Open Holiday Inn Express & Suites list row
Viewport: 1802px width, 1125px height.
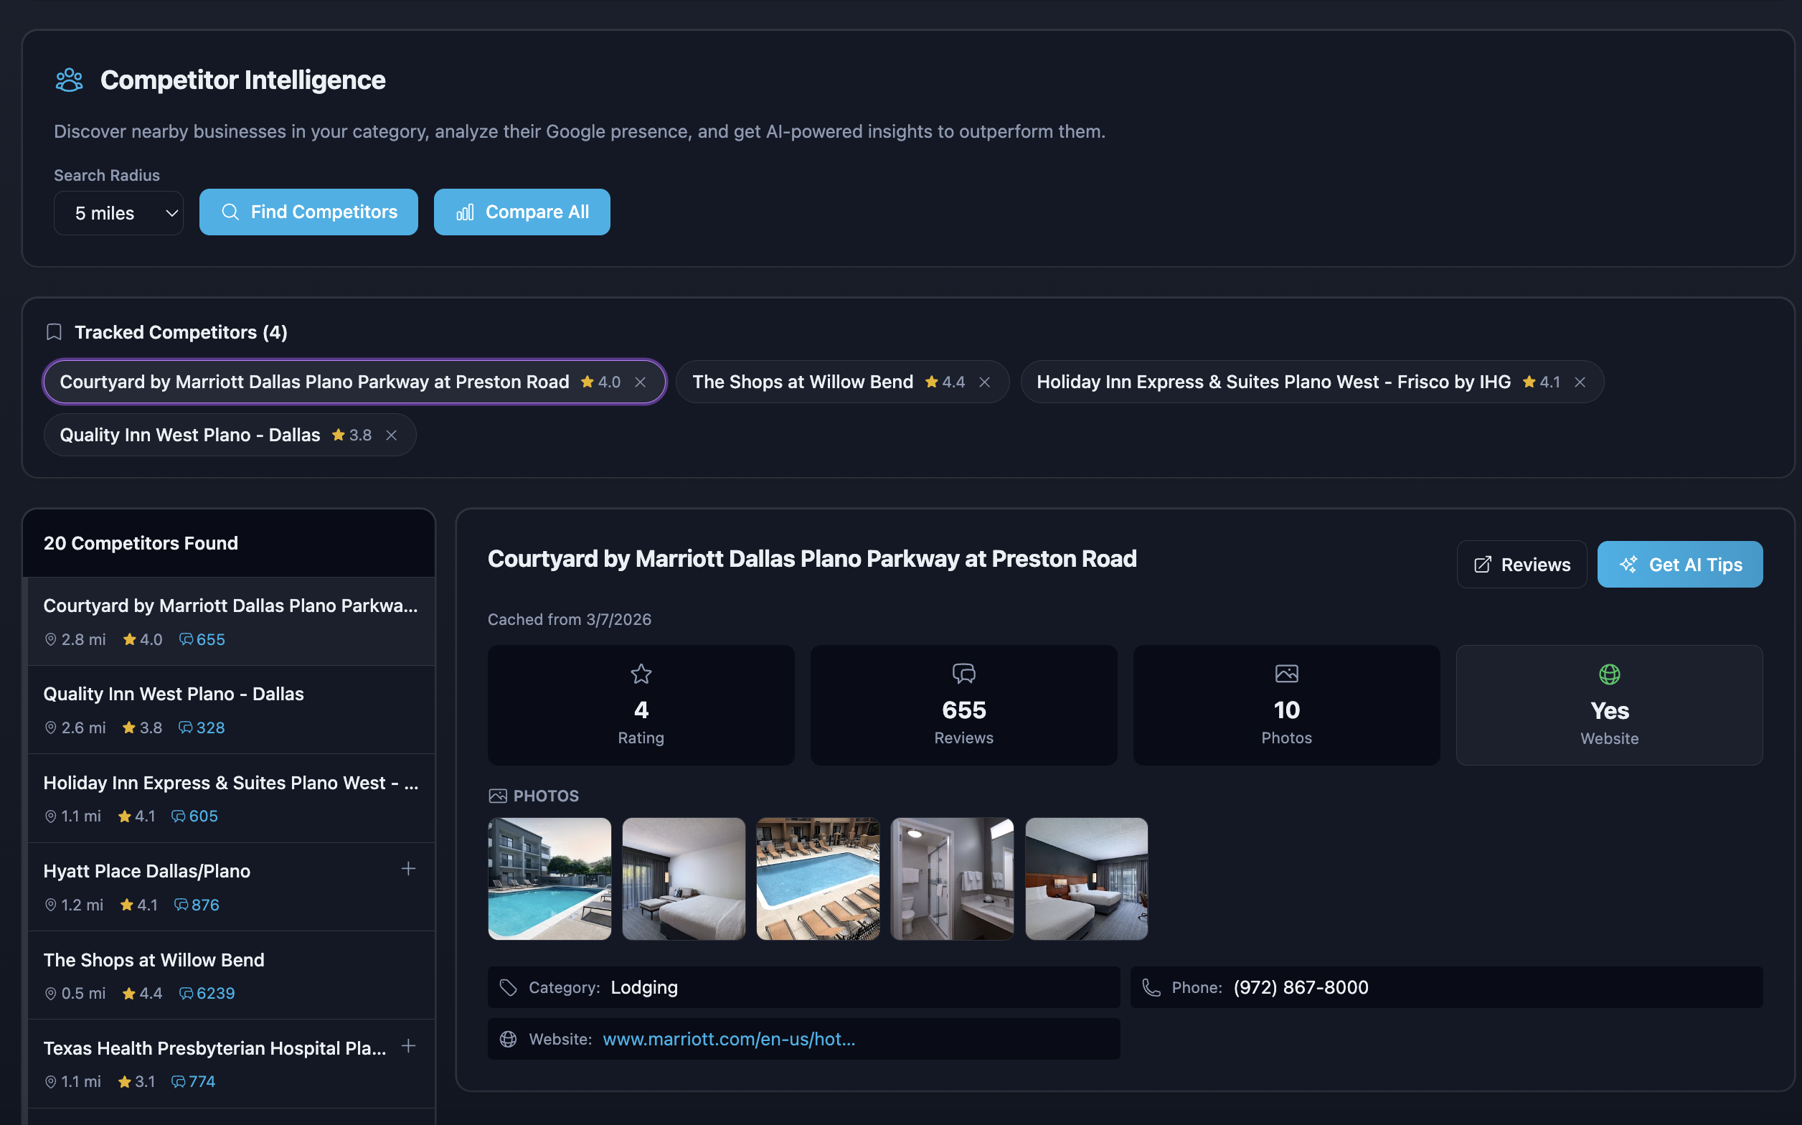[231, 799]
